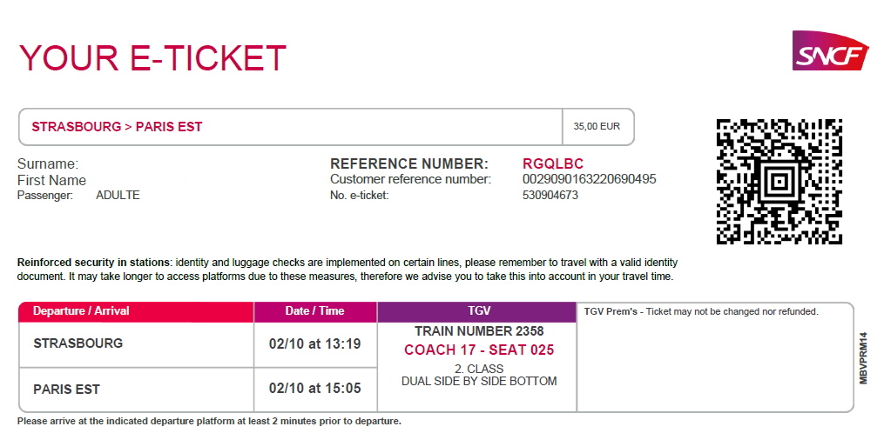Click e-ticket number 530904673
This screenshot has height=440, width=884.
[x=550, y=196]
